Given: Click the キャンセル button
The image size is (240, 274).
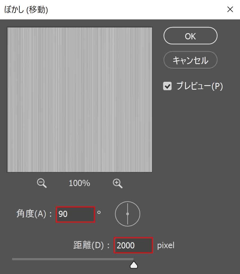Looking at the screenshot, I should click(x=190, y=60).
